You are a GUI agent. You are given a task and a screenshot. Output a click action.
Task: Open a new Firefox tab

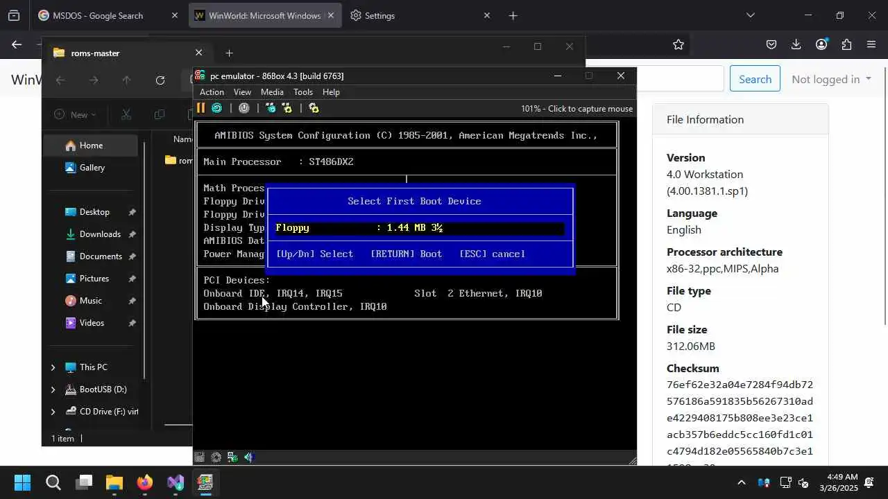coord(513,15)
